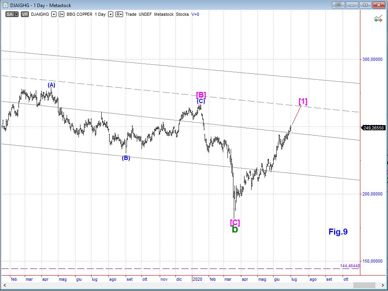Click the VP button in the chart header

coord(25,14)
